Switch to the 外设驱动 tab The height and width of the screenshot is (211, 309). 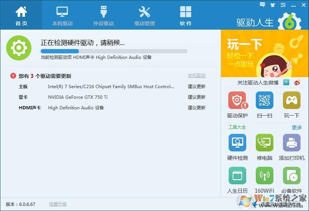103,15
